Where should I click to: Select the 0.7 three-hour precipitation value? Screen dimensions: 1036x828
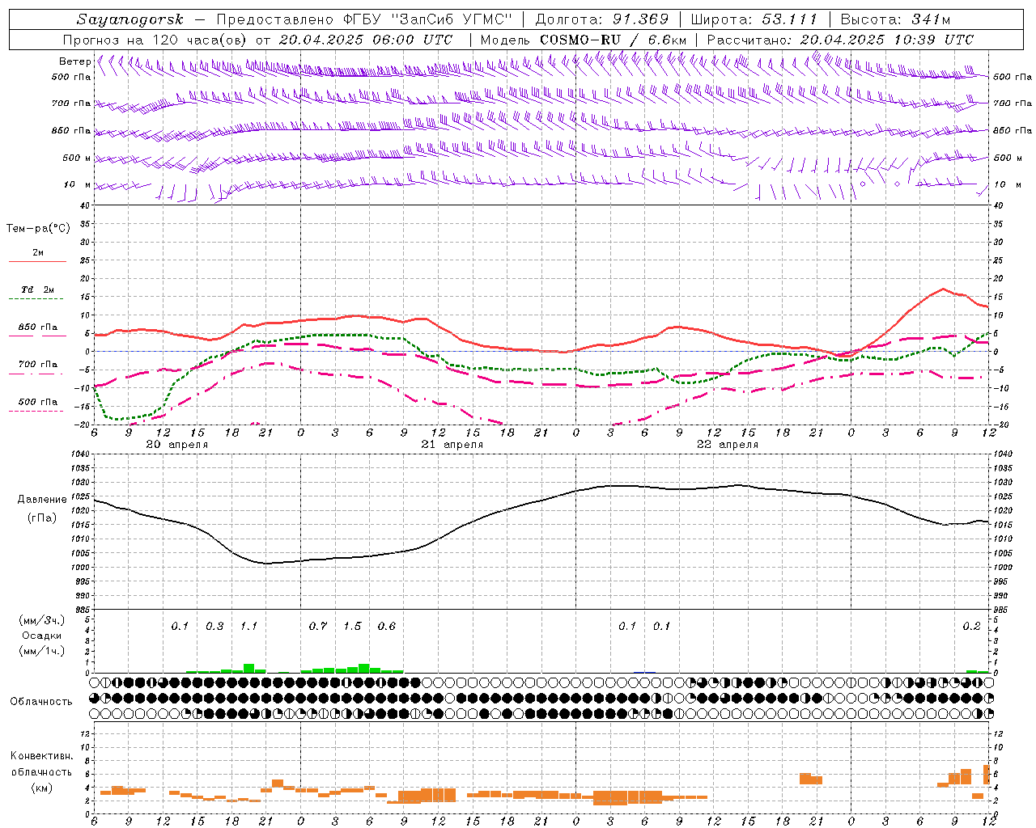pos(318,627)
